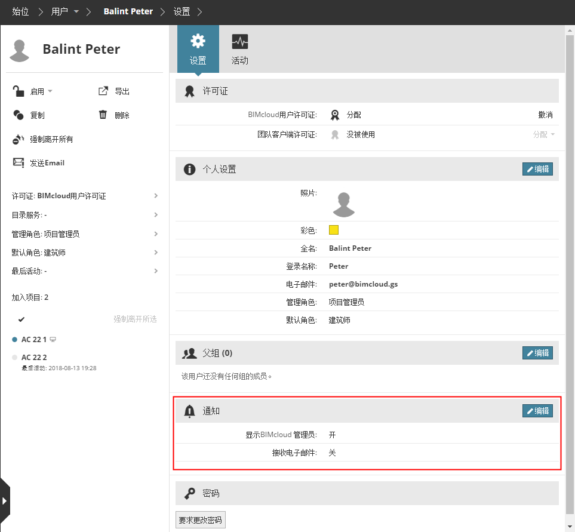Viewport: 575px width, 532px height.
Task: Expand 许可证: BIMcloud用户许可证 row chevron
Action: 156,196
